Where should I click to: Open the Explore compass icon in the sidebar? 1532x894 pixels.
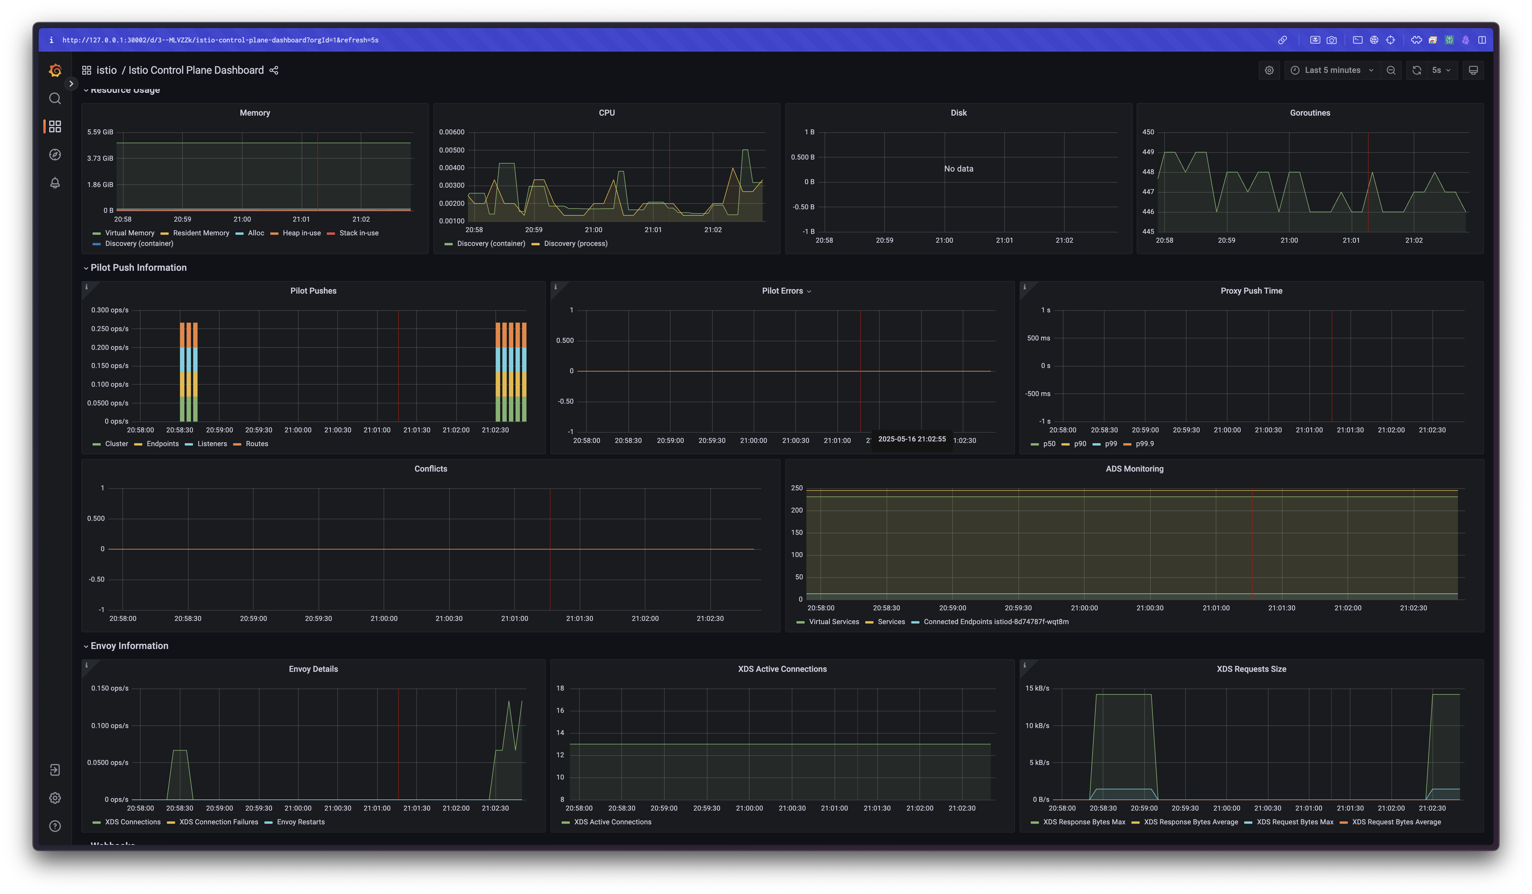[x=55, y=154]
